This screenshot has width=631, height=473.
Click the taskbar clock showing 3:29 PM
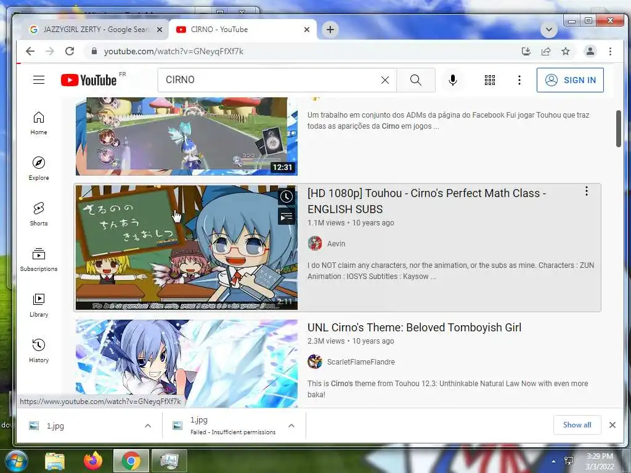point(600,461)
